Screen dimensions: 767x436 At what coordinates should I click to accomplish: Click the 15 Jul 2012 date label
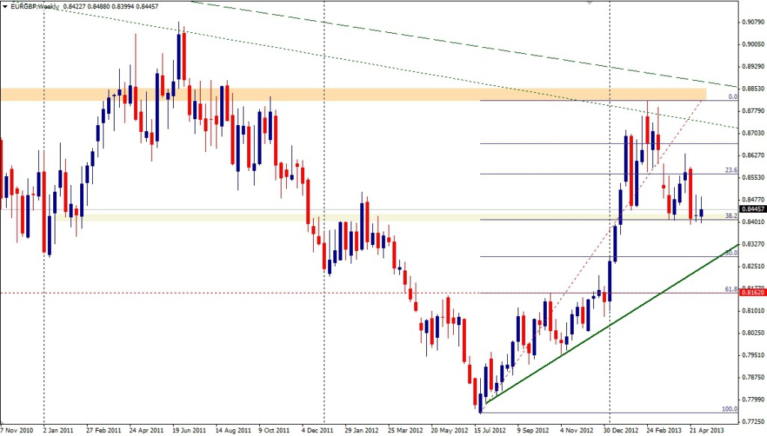[x=487, y=430]
